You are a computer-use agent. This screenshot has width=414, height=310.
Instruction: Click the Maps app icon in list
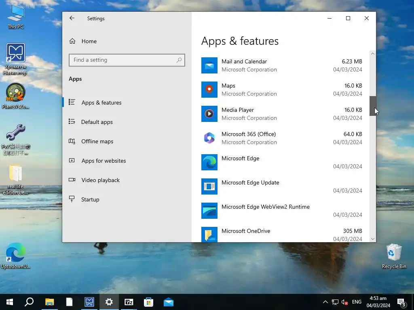pyautogui.click(x=209, y=90)
